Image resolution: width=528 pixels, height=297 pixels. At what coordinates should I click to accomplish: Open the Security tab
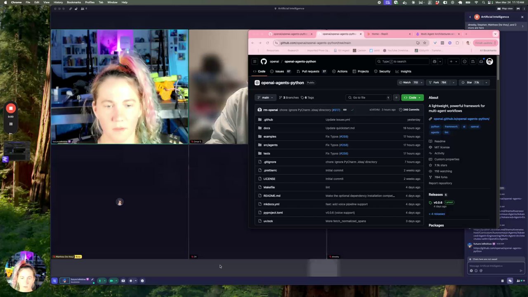coord(382,71)
